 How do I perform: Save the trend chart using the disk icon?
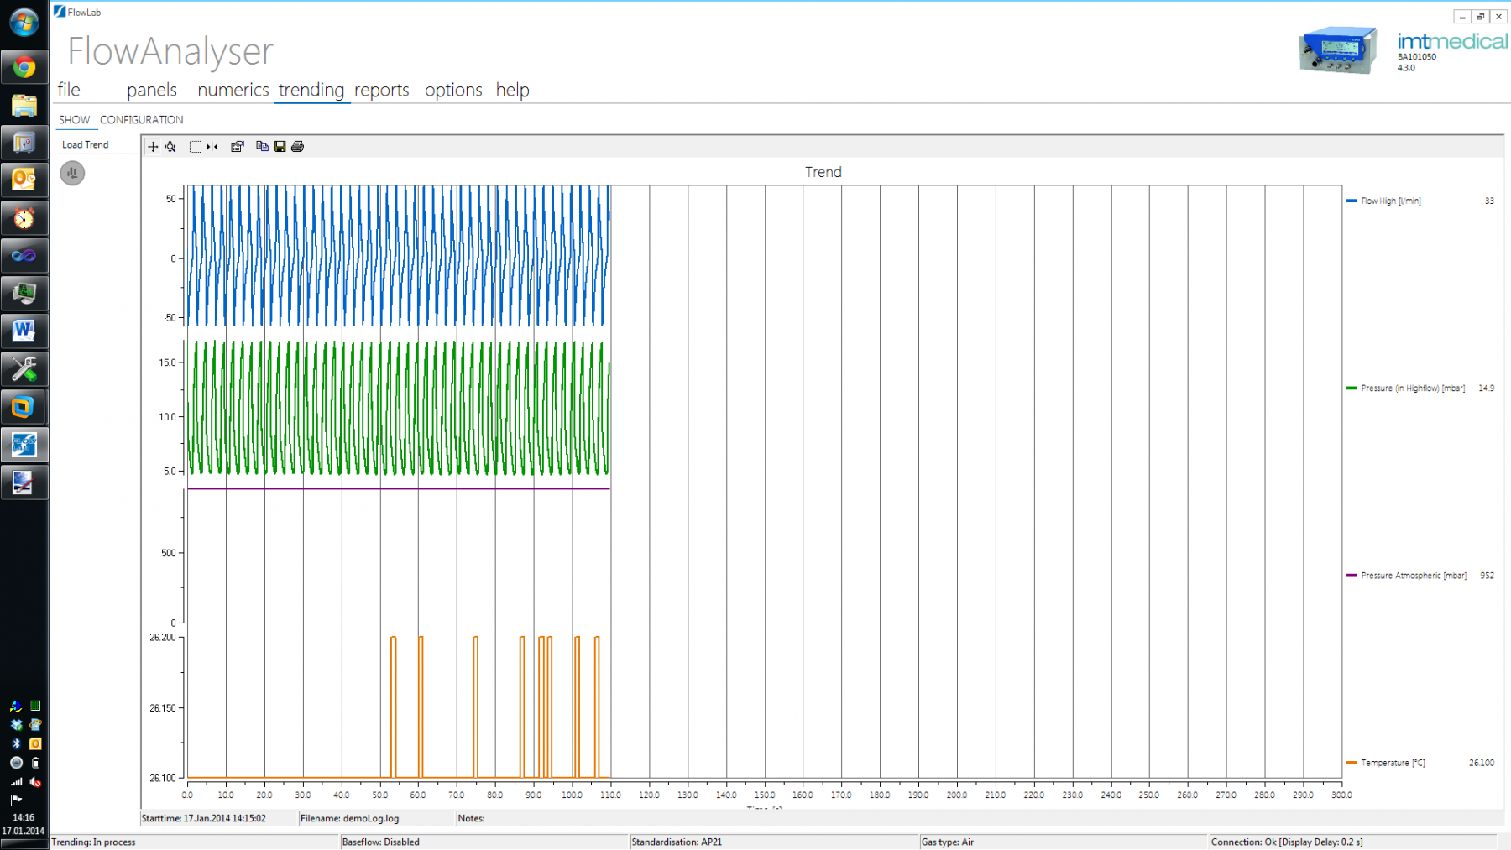pos(280,147)
